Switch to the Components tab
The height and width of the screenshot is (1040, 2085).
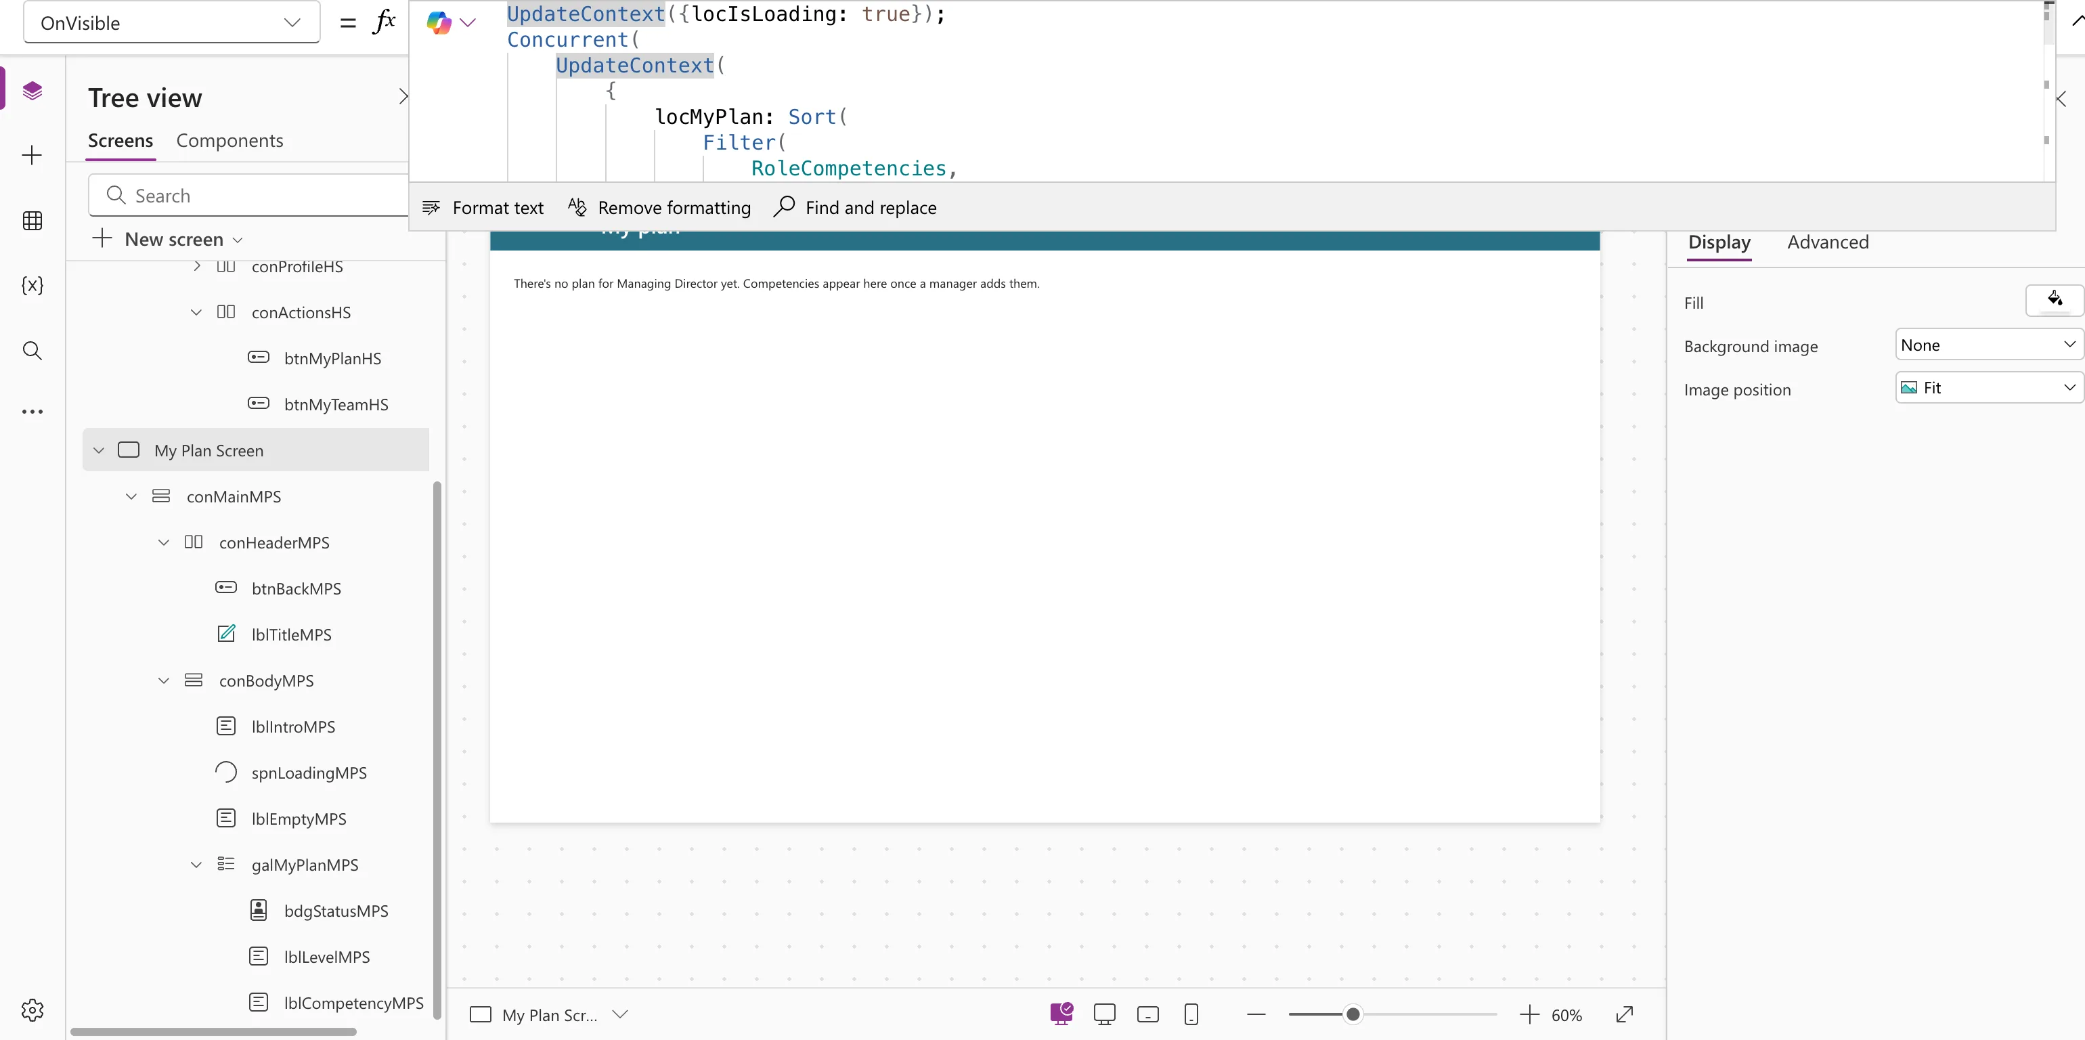230,141
